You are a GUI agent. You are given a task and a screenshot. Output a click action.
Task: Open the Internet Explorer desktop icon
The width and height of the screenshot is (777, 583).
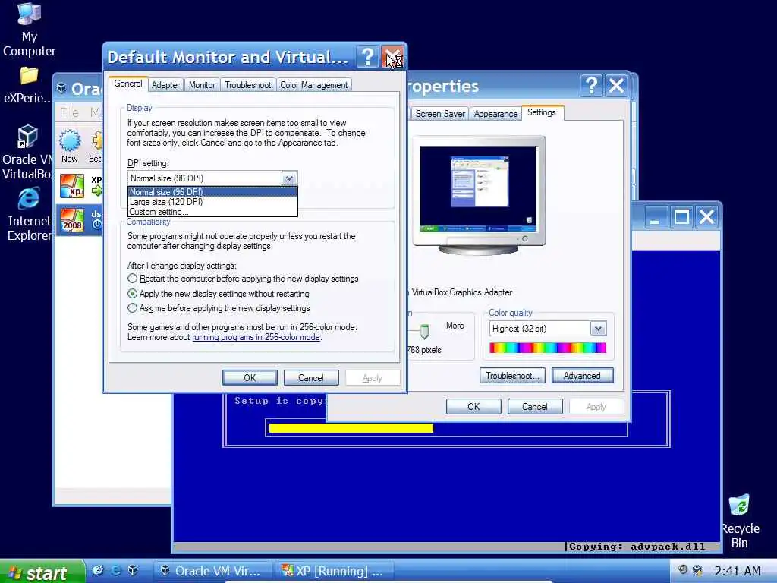[x=29, y=214]
